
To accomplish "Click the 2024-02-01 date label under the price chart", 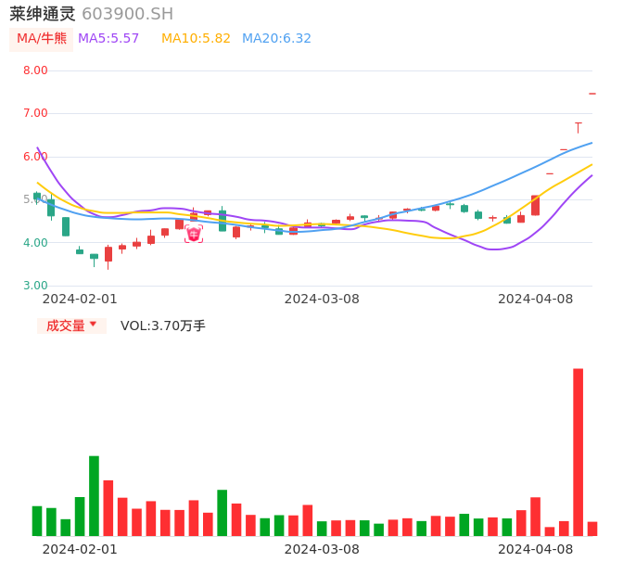I will coord(80,299).
